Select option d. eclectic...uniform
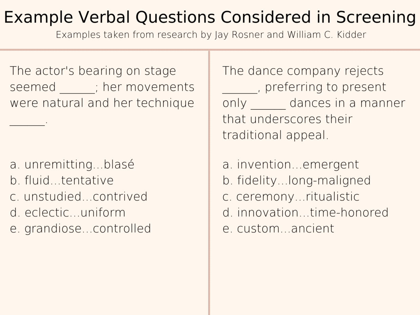This screenshot has height=315, width=420. [68, 213]
